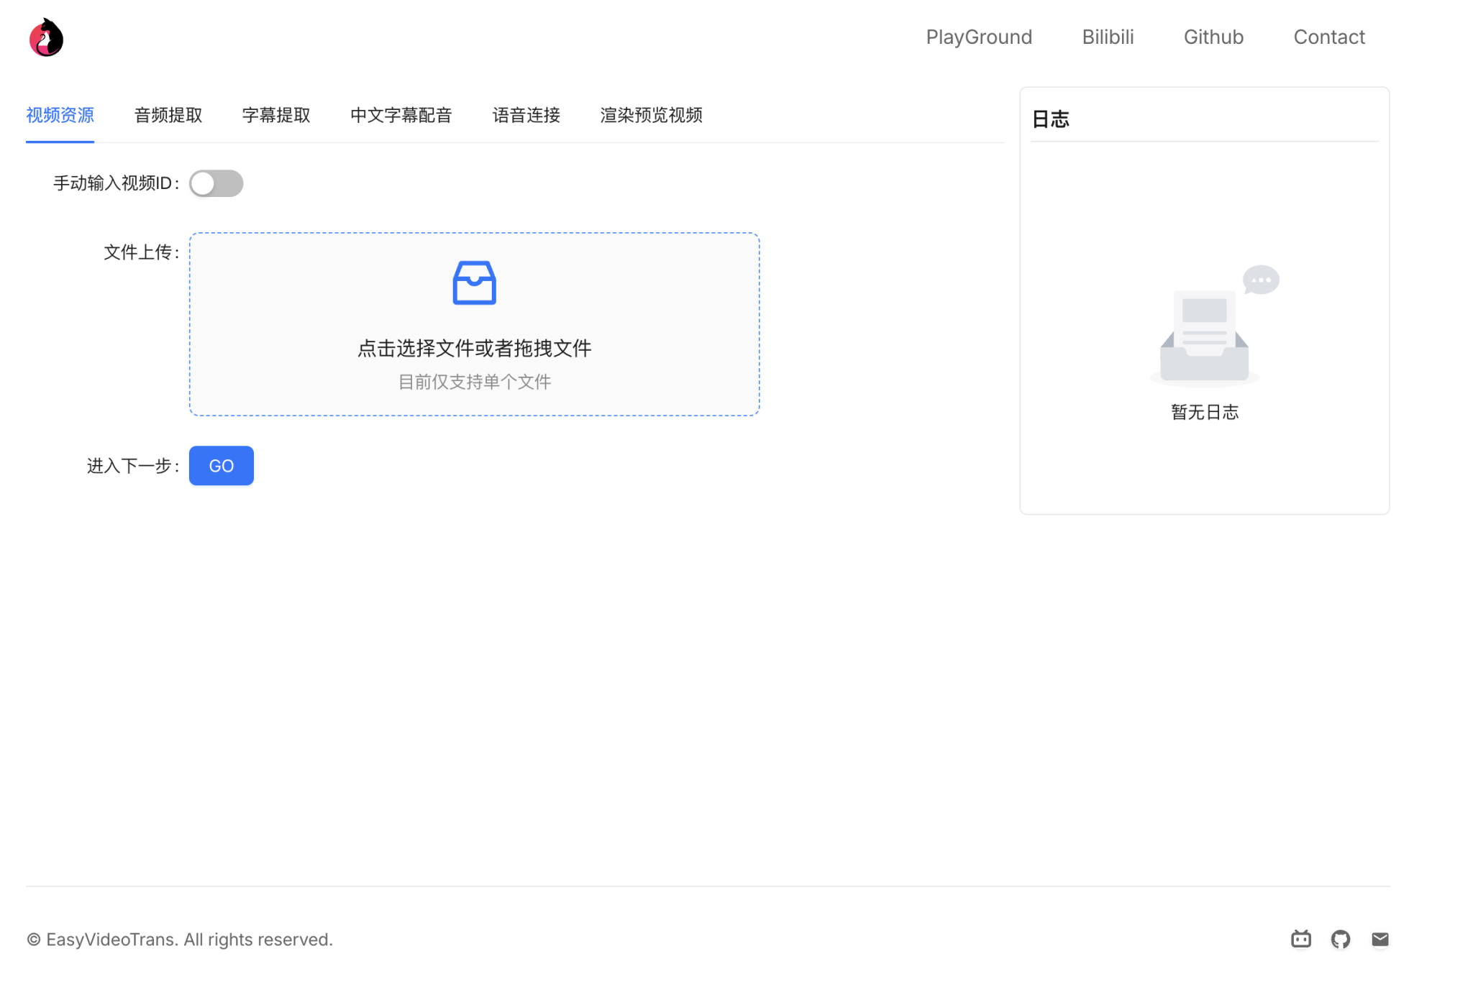Open the PlayGround navigation link
Viewport: 1473px width, 982px height.
click(x=978, y=37)
